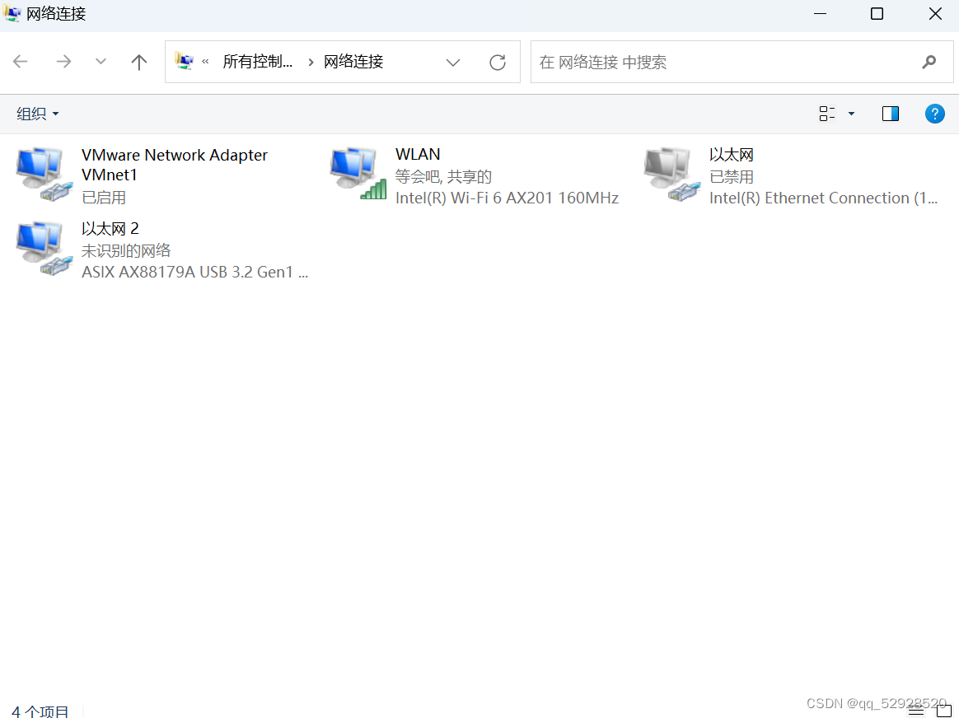
Task: Minimize the 网络连接 window
Action: (x=820, y=13)
